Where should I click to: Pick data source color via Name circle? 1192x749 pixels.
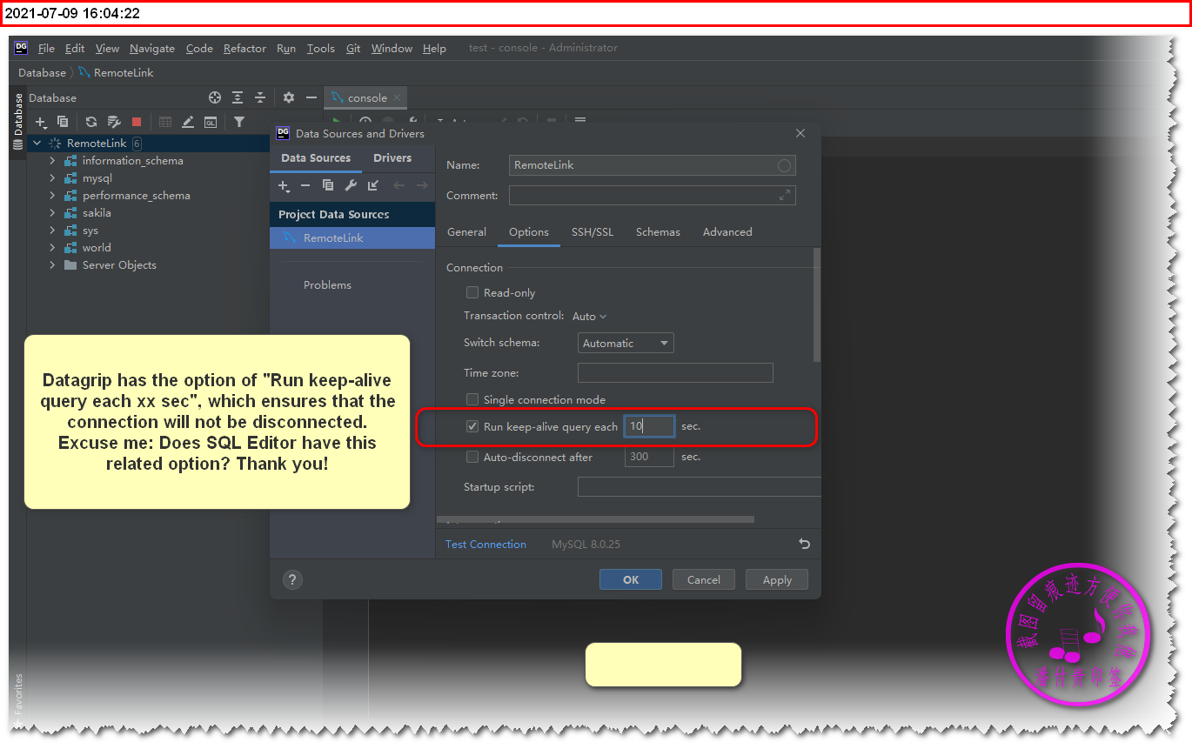[785, 165]
